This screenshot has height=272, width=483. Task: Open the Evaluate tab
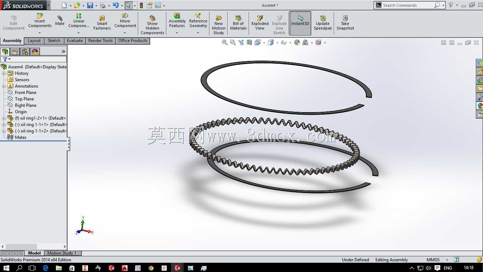pyautogui.click(x=75, y=41)
